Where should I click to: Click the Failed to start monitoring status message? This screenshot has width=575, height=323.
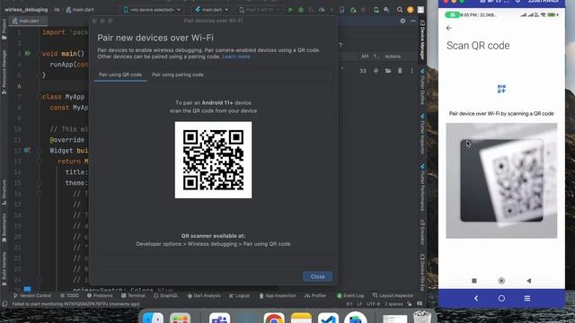pyautogui.click(x=75, y=304)
